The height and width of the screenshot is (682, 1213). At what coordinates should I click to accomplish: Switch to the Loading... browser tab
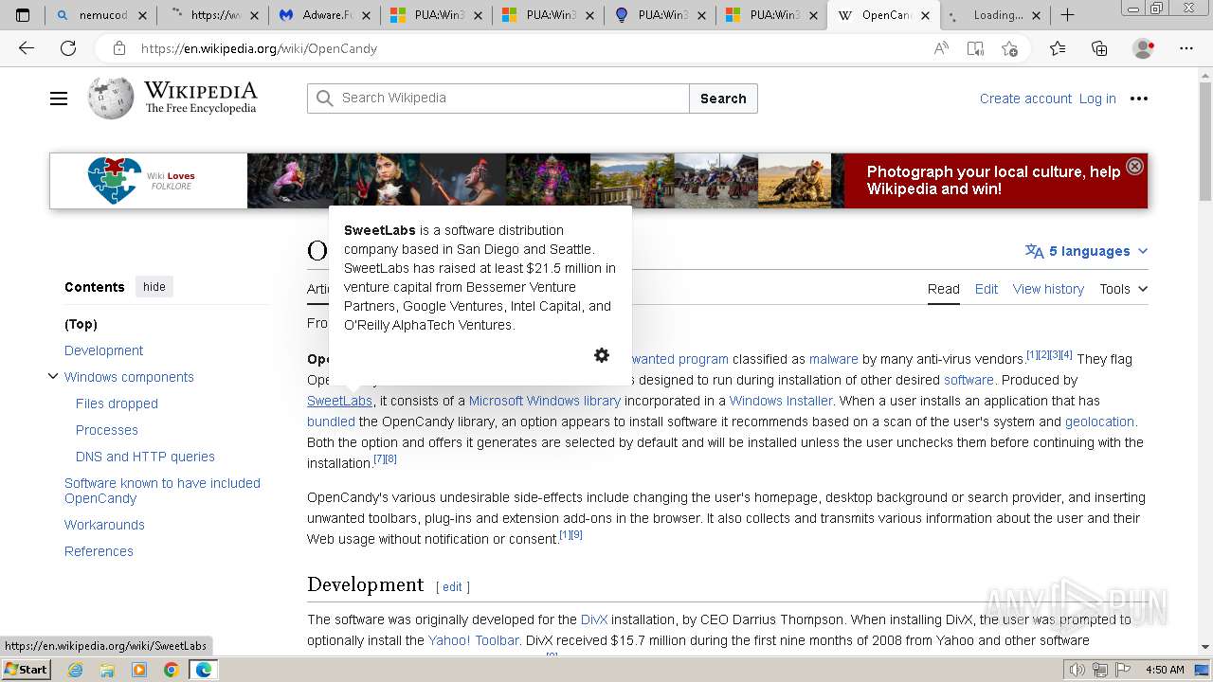995,15
